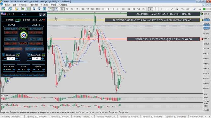Toggle the CLP red indicator
Image resolution: width=211 pixels, height=118 pixels.
pyautogui.click(x=44, y=20)
